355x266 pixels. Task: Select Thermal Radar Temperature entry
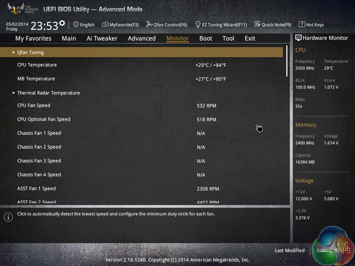[49, 93]
